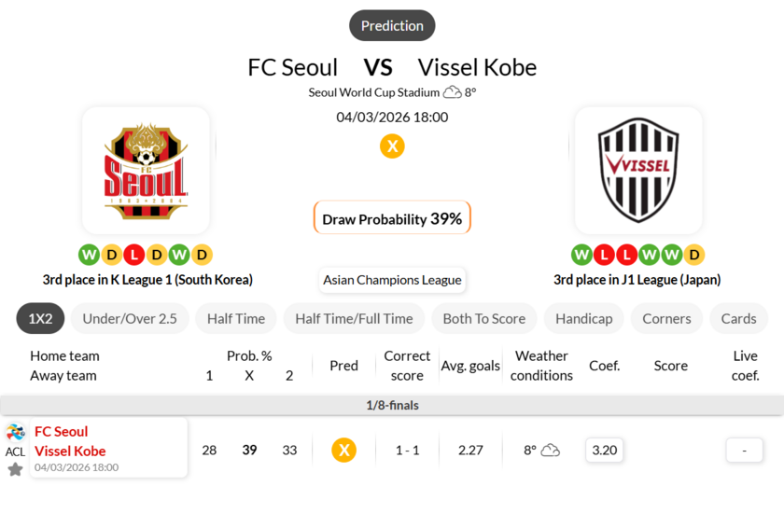Click the orange X pred icon in table row

point(343,450)
